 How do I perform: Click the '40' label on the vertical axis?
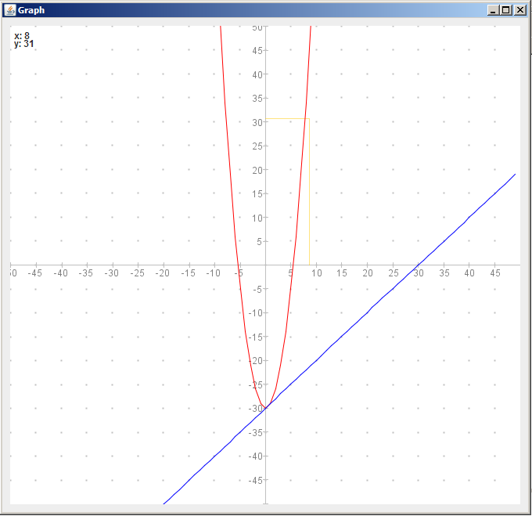(x=257, y=74)
